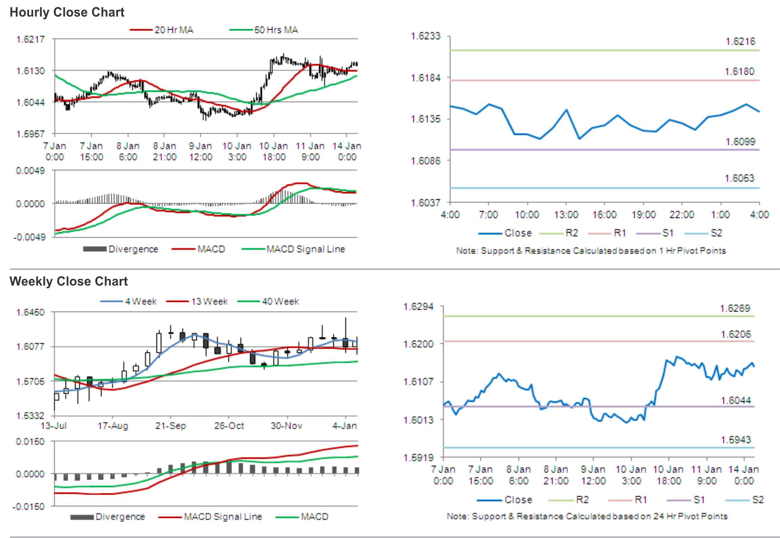Screen dimensions: 780x538
Task: Click the weekly MACD axis value 0.0150
Action: 30,442
